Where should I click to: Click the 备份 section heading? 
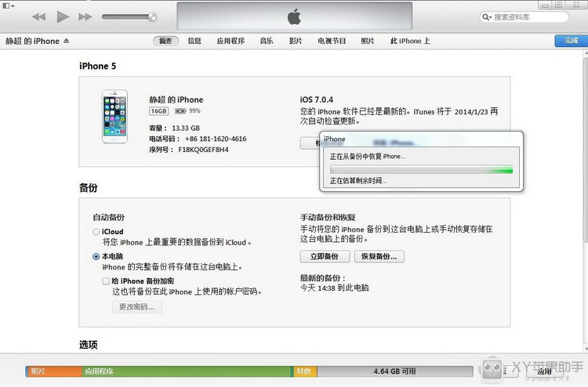pyautogui.click(x=89, y=188)
